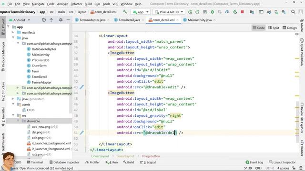Click the Collapse All icon in Project panel
The width and height of the screenshot is (305, 171).
(51, 20)
